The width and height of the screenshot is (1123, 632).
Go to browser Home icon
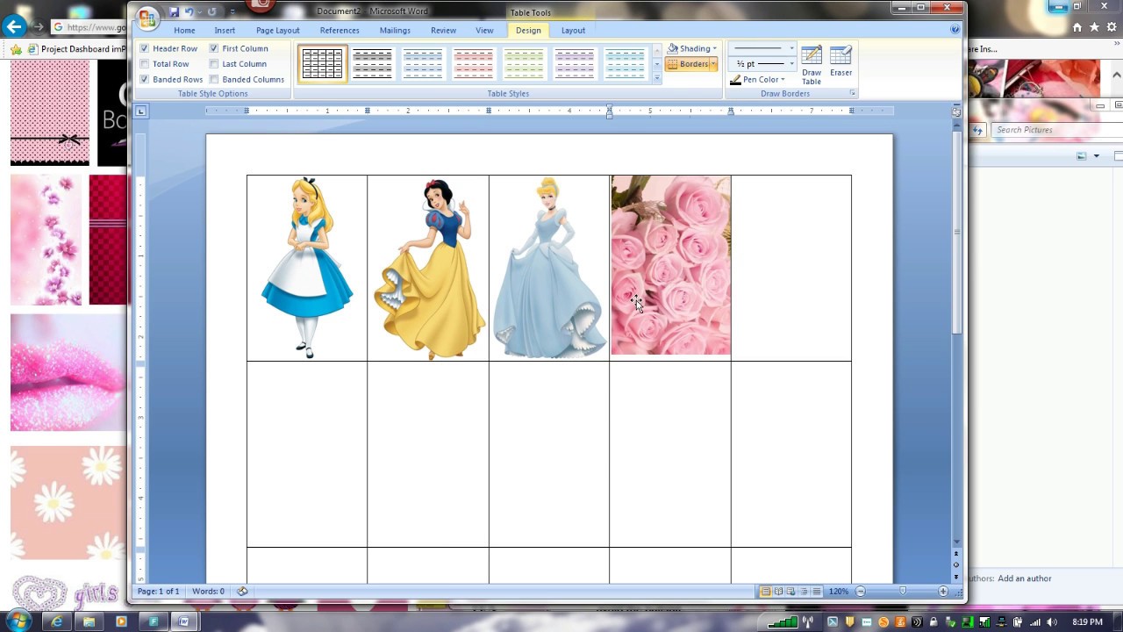point(1077,27)
